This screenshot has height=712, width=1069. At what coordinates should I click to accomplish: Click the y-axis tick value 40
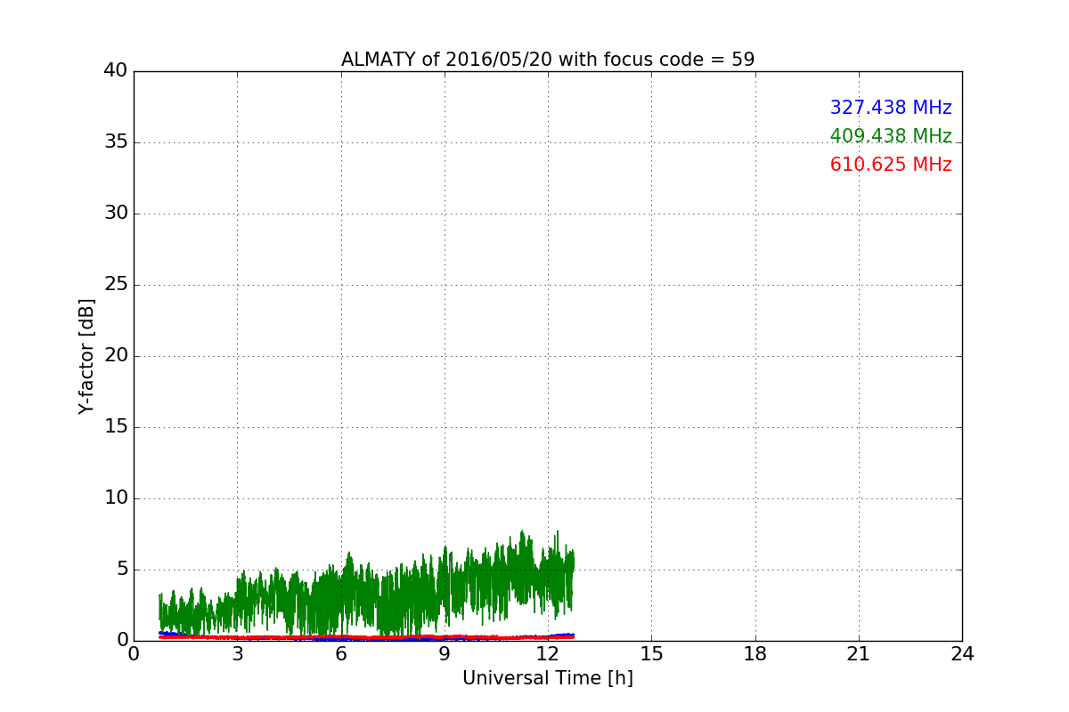pyautogui.click(x=116, y=71)
